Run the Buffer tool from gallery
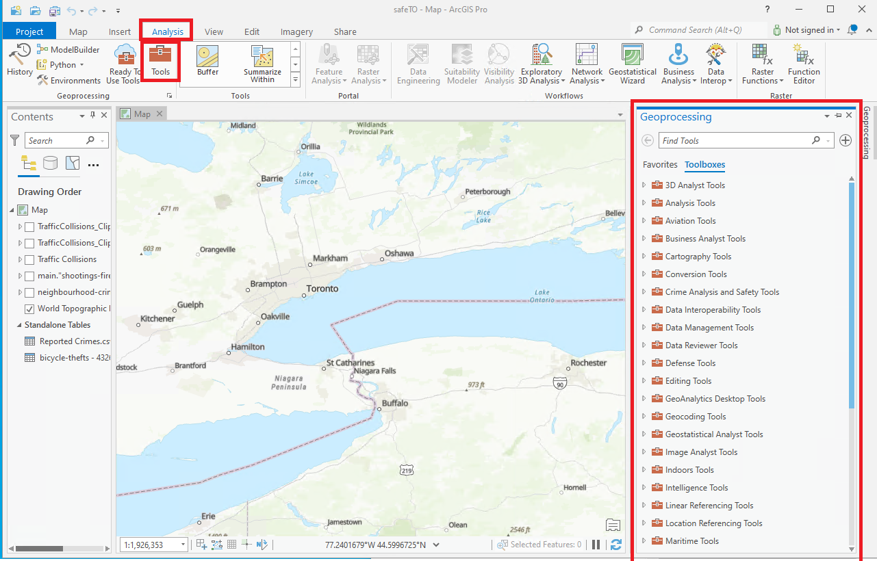Viewport: 877px width, 561px height. pos(208,60)
